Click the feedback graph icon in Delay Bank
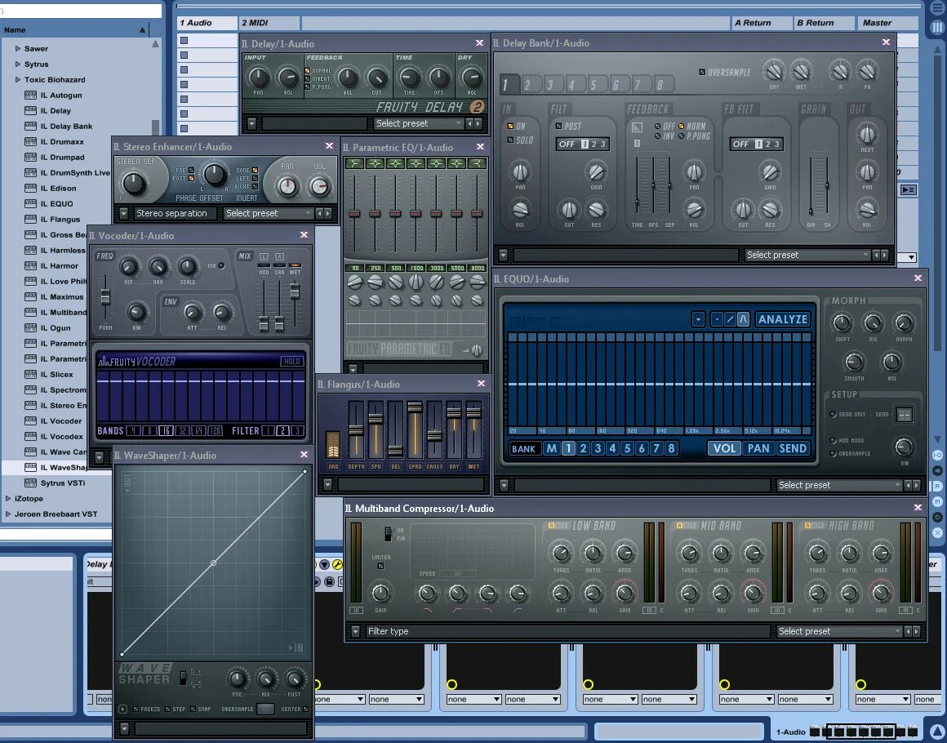947x743 pixels. (637, 127)
